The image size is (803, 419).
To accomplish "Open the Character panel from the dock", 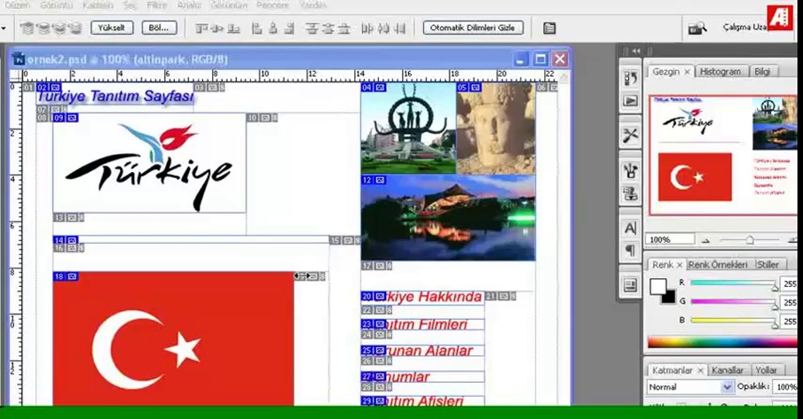I will pyautogui.click(x=631, y=228).
